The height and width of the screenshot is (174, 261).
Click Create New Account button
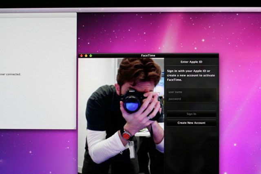tap(191, 123)
